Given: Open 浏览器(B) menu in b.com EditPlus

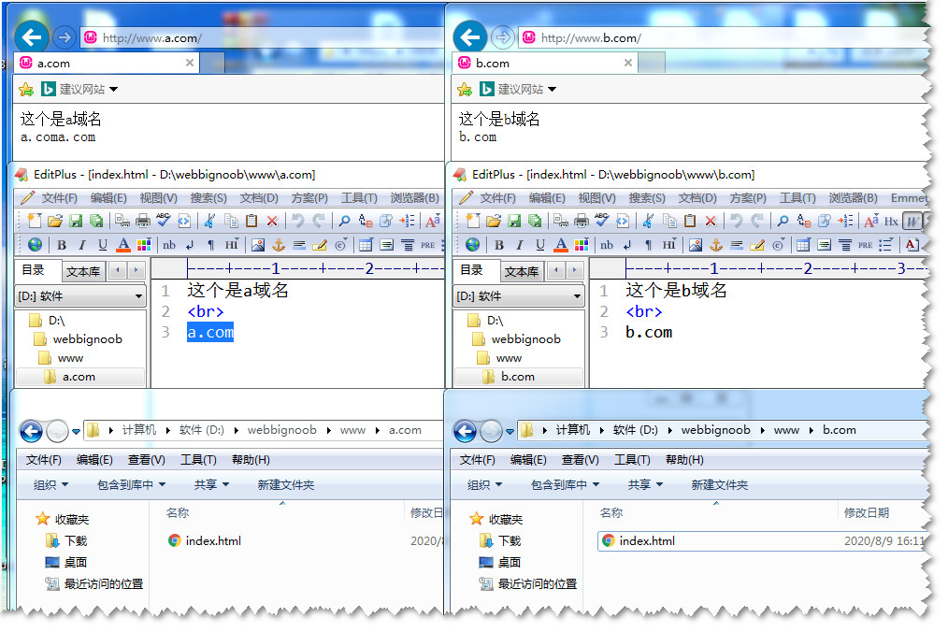Looking at the screenshot, I should tap(853, 198).
